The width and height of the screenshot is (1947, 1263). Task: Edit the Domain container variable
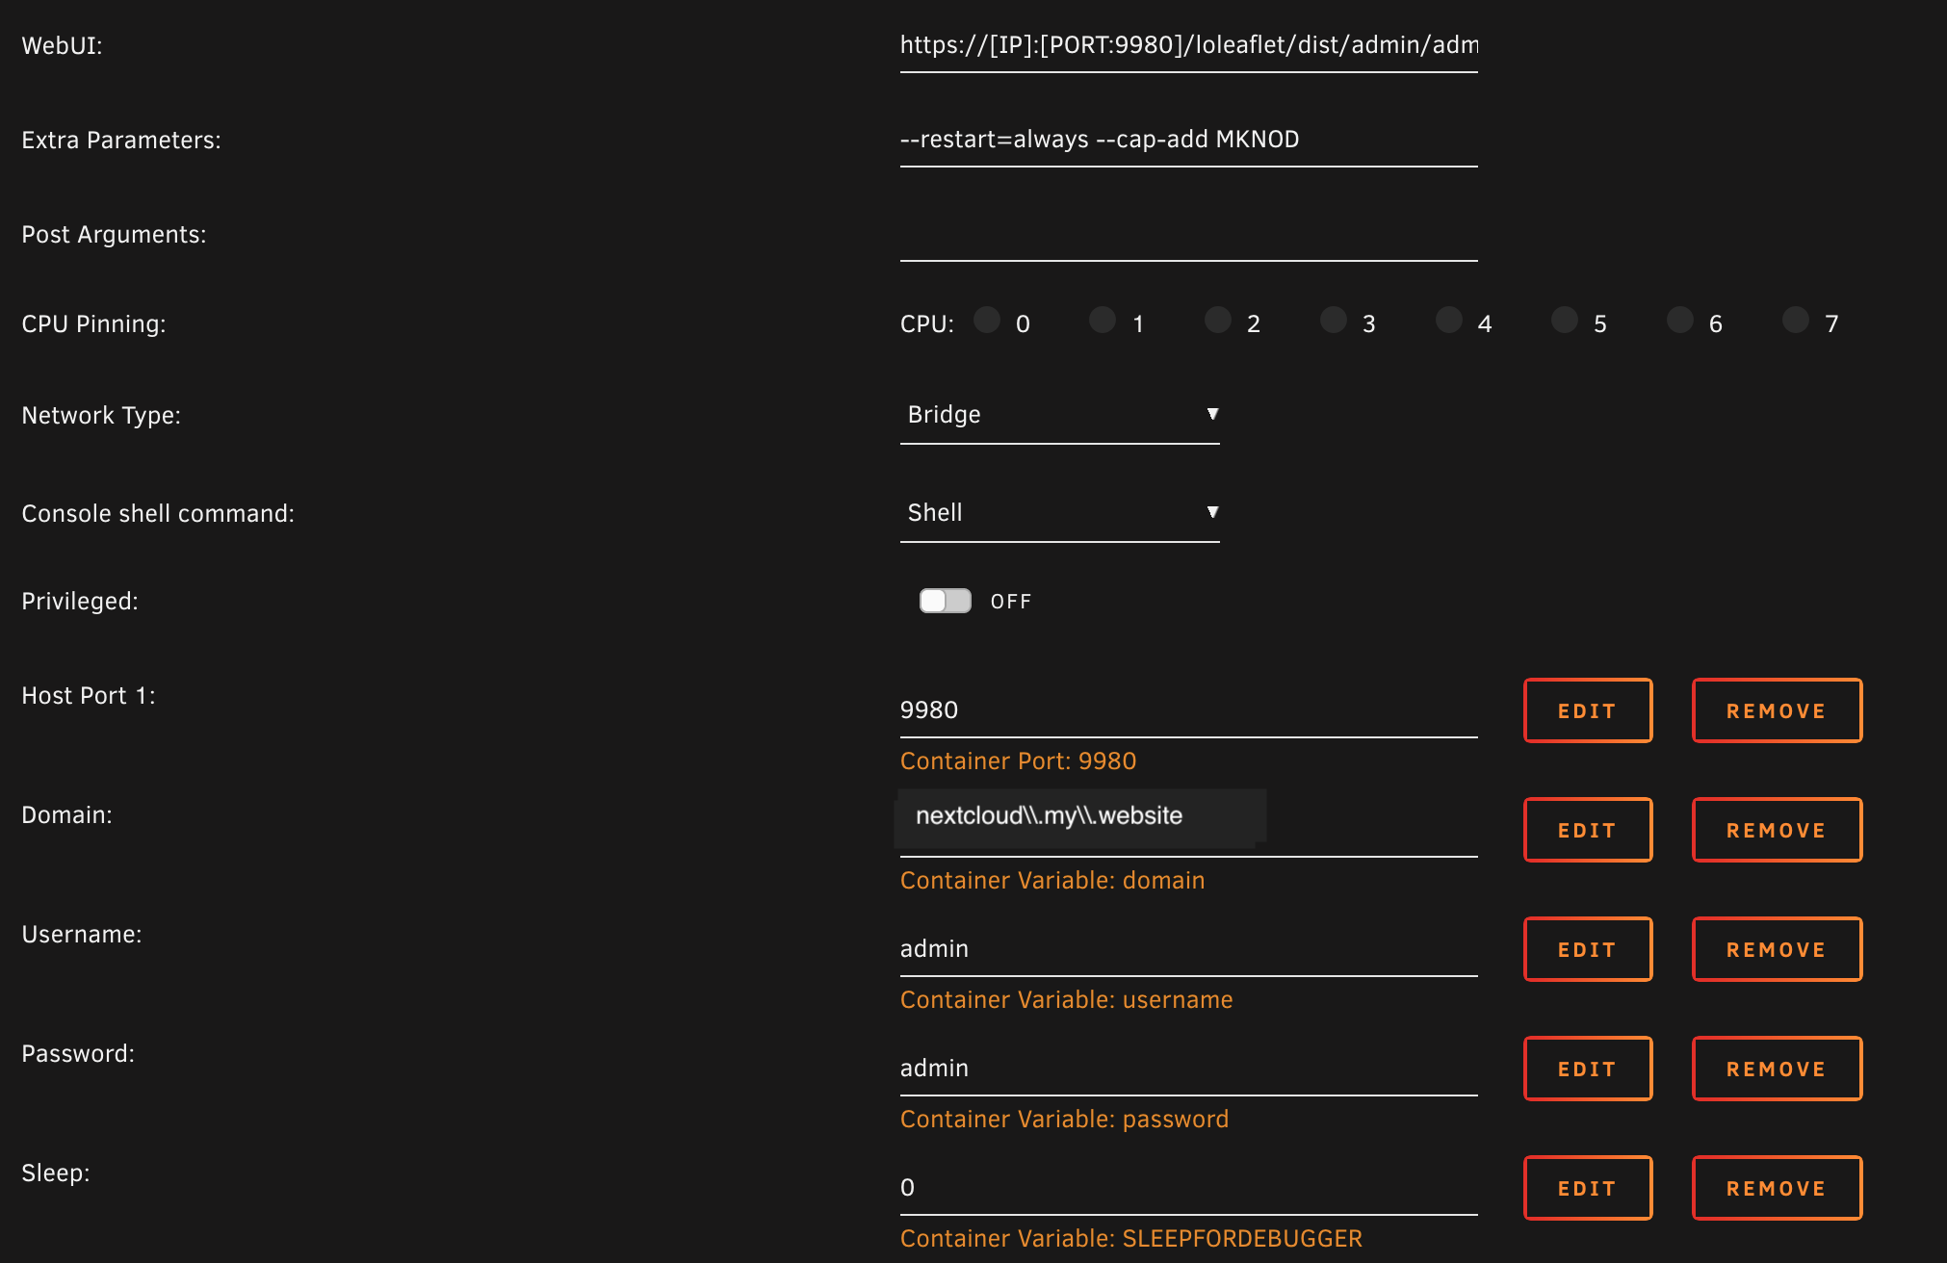(x=1587, y=830)
